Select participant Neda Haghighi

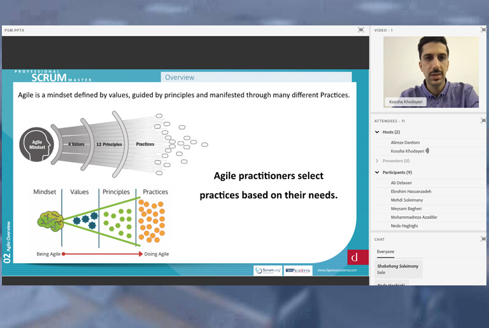[404, 226]
